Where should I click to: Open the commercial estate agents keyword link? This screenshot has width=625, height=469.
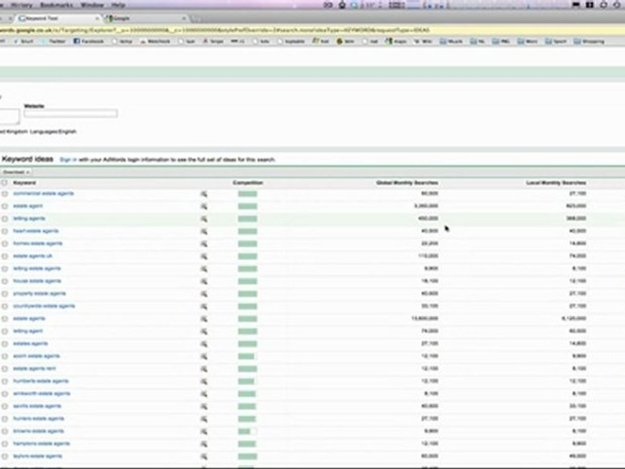pos(44,193)
